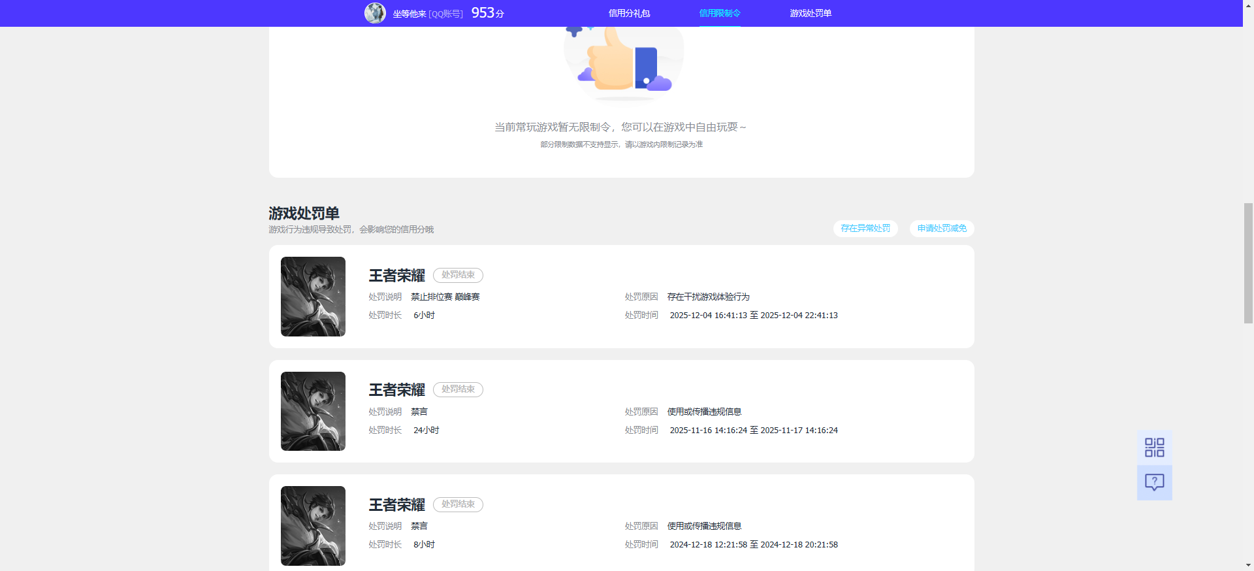1254x571 pixels.
Task: Click the 953分 credit score
Action: (x=487, y=13)
